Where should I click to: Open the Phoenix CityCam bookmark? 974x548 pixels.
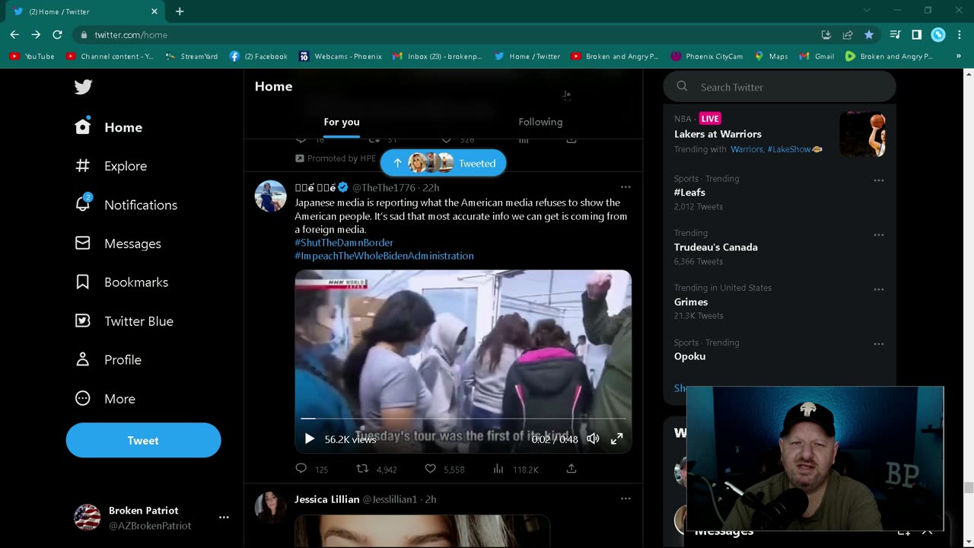(706, 56)
